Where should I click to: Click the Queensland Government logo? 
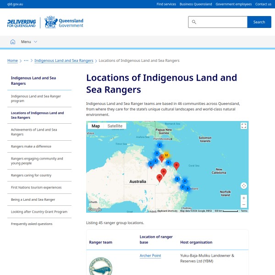tap(64, 22)
